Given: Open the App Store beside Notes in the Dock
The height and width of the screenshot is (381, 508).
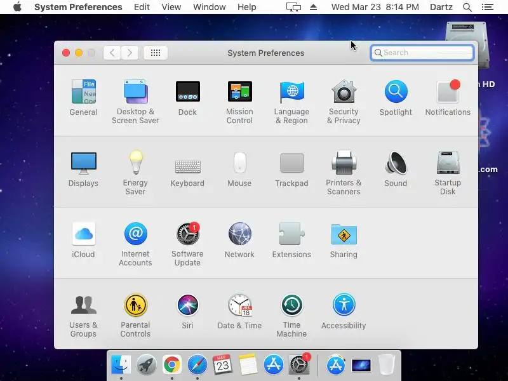Looking at the screenshot, I should [x=274, y=364].
